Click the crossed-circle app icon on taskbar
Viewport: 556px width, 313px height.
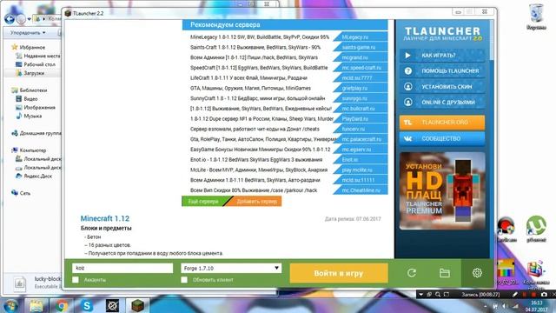tap(112, 305)
